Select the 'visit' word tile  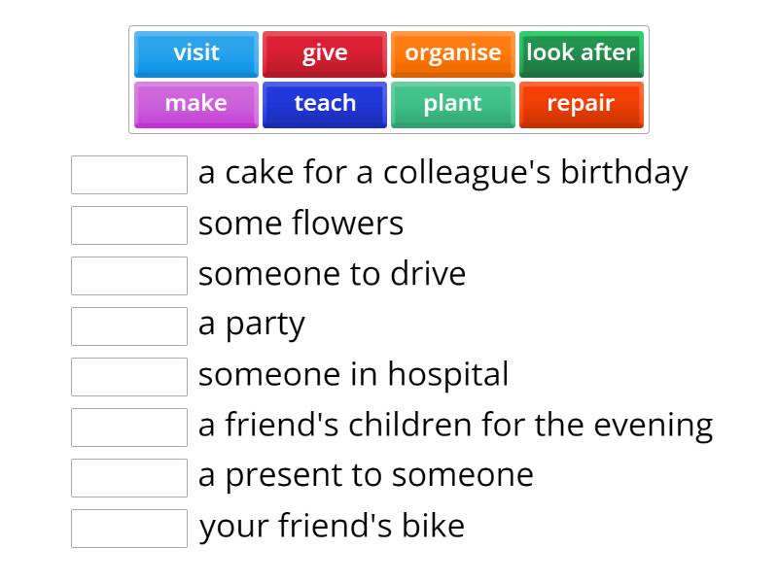[195, 53]
